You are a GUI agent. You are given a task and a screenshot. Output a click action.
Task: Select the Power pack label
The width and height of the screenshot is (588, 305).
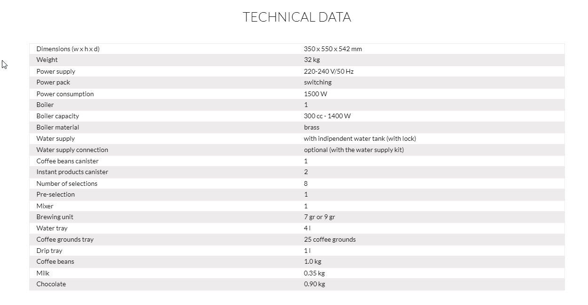pos(53,83)
